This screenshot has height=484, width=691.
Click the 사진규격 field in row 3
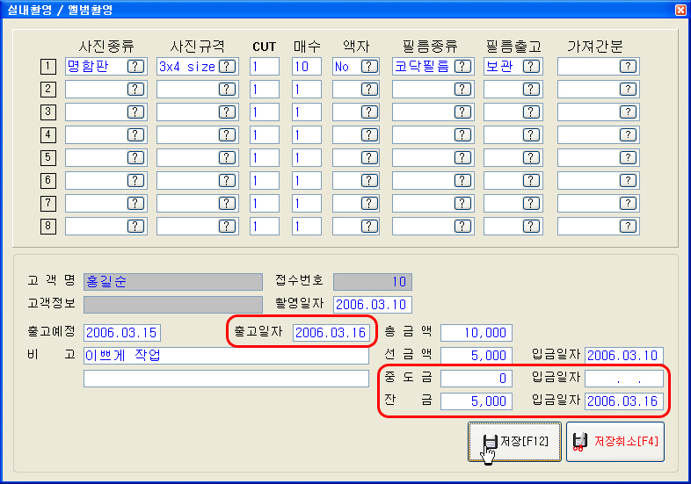[198, 112]
